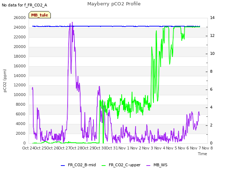Image resolution: width=229 pixels, height=172 pixels.
Task: Click the right axis value 6
Action: point(211,89)
